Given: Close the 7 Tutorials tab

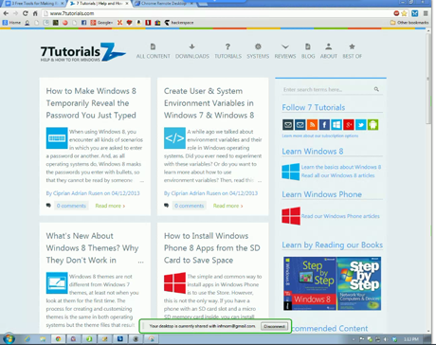Looking at the screenshot, I should pyautogui.click(x=127, y=3).
